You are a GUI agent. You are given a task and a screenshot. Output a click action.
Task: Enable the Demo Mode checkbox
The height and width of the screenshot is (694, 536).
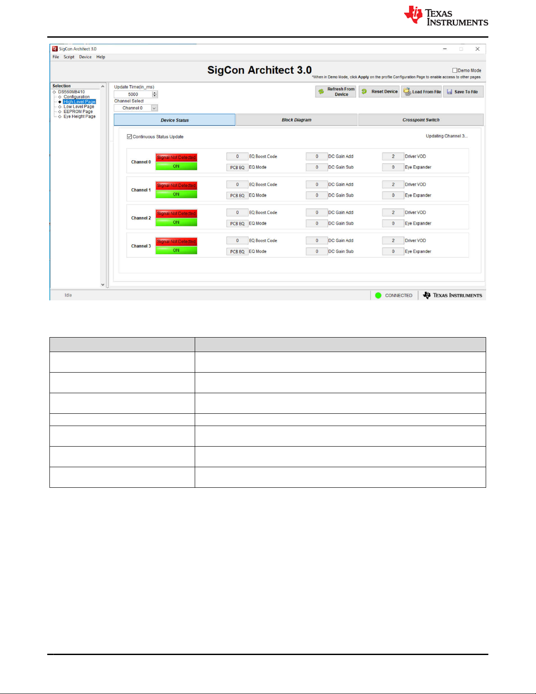[x=455, y=70]
